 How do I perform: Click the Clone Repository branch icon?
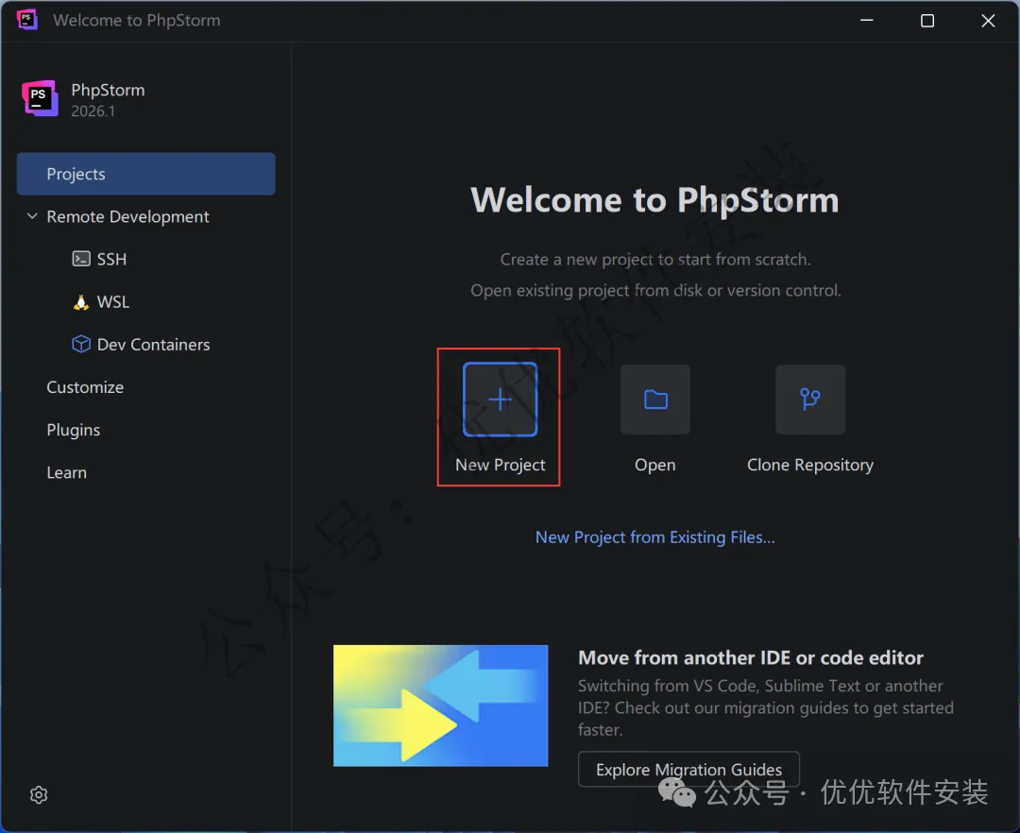point(810,399)
